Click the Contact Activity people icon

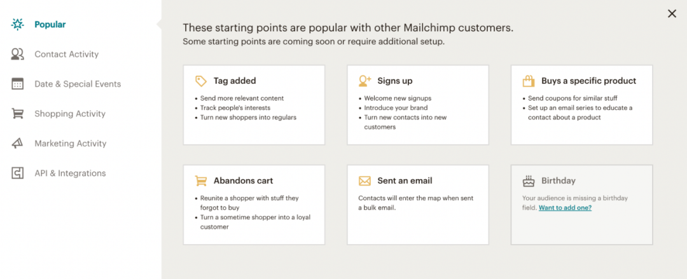(18, 55)
